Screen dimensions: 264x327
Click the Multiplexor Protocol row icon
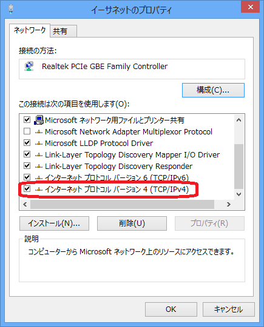(x=39, y=131)
